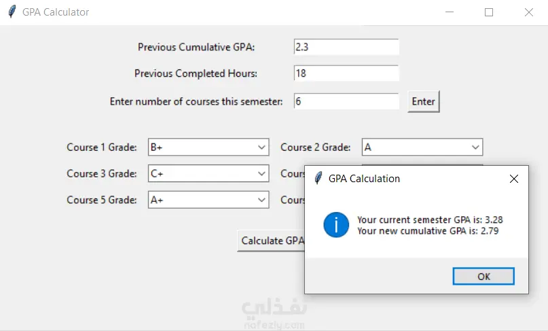Expand the Course 2 Grade dropdown
The height and width of the screenshot is (331, 548).
475,147
